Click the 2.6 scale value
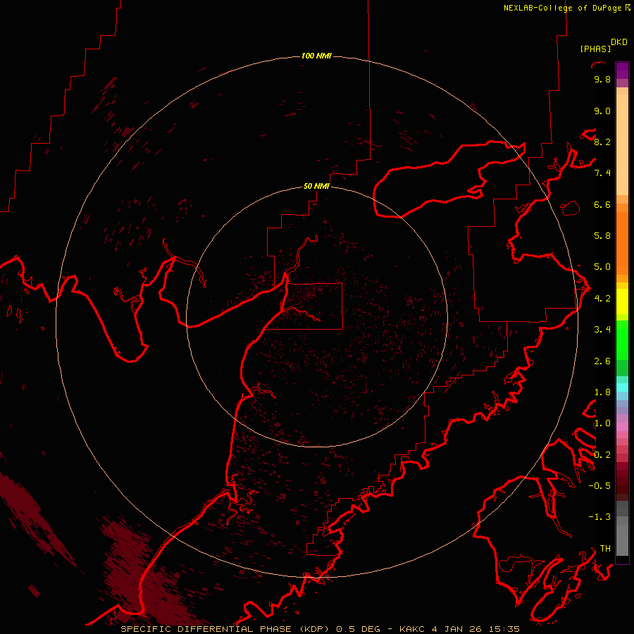The height and width of the screenshot is (634, 634). coord(602,361)
